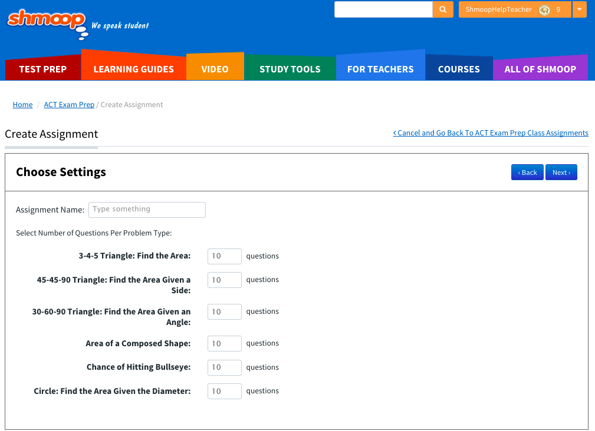Image resolution: width=595 pixels, height=431 pixels.
Task: Click the Back button
Action: click(x=527, y=173)
